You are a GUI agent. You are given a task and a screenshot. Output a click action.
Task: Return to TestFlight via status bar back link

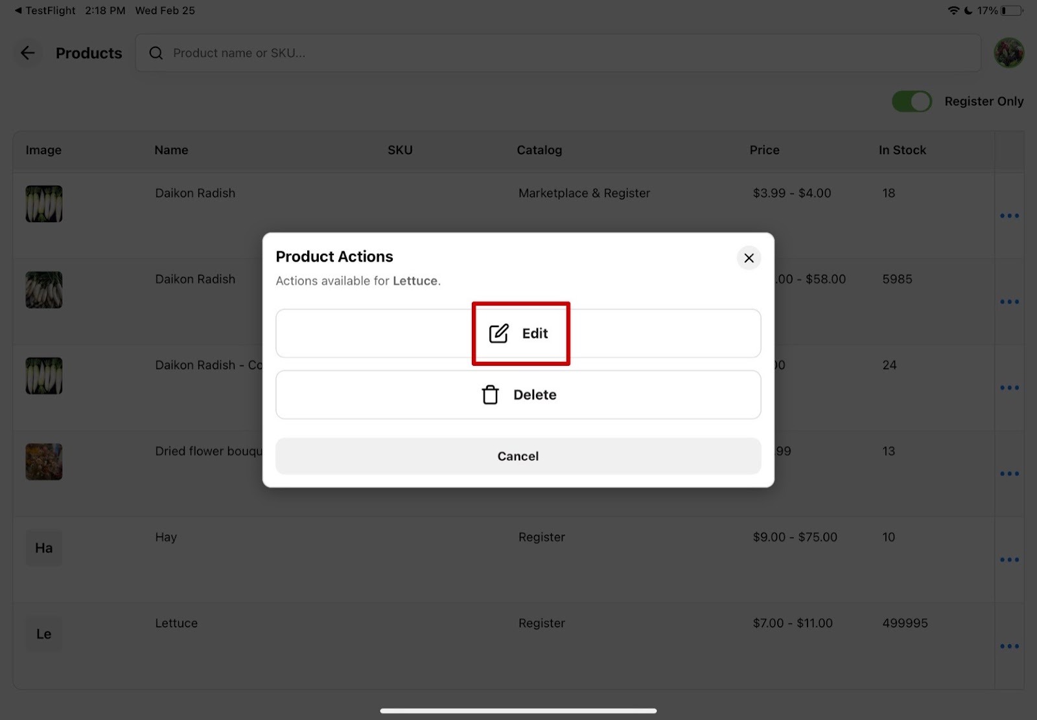click(45, 10)
